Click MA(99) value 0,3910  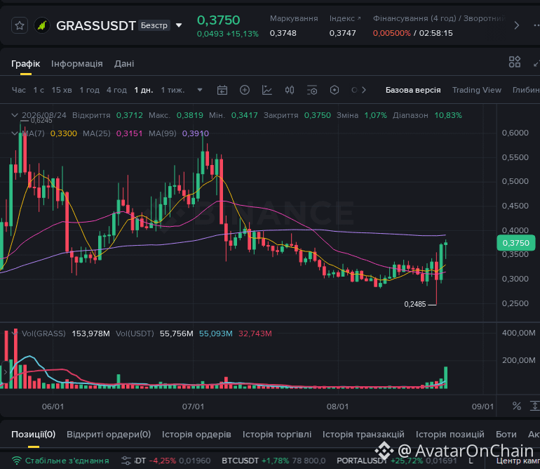click(195, 133)
